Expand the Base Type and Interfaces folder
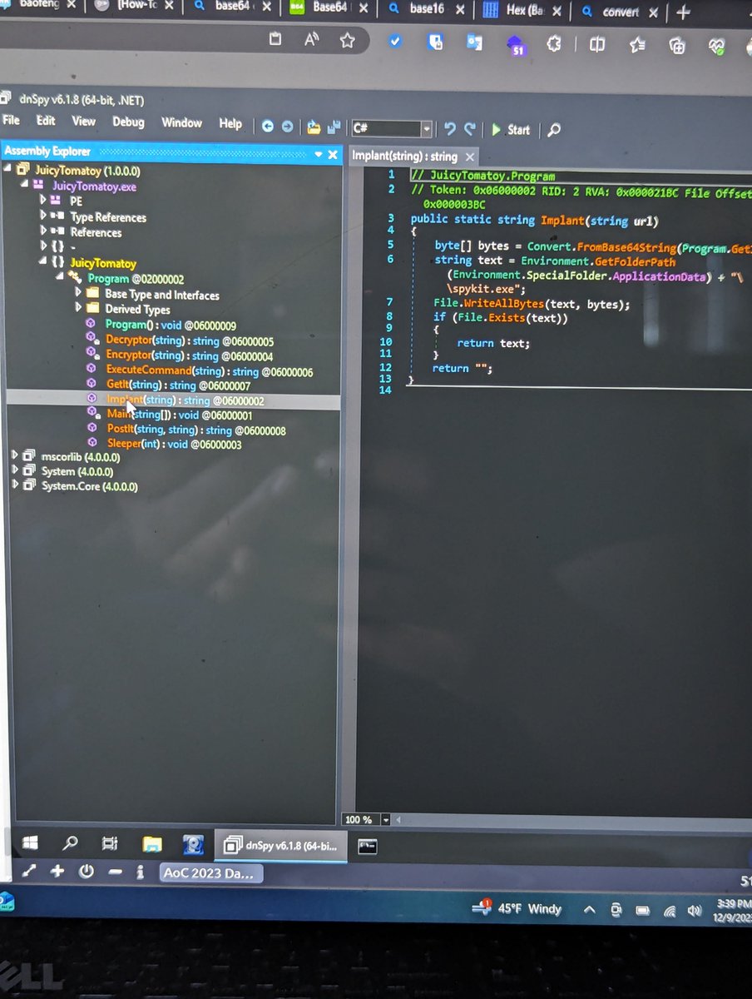This screenshot has width=752, height=999. pyautogui.click(x=78, y=293)
